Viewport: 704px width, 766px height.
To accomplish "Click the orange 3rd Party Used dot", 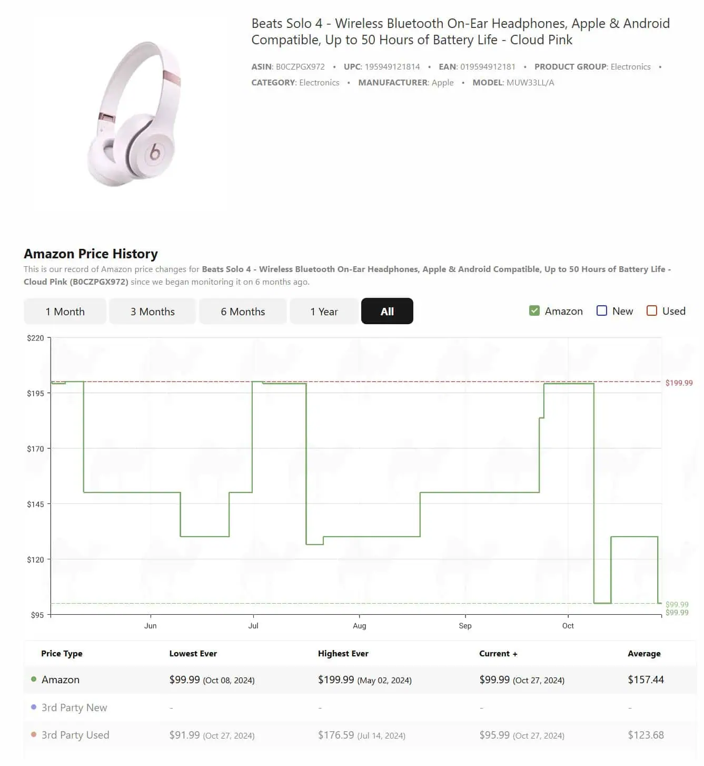I will coord(34,735).
